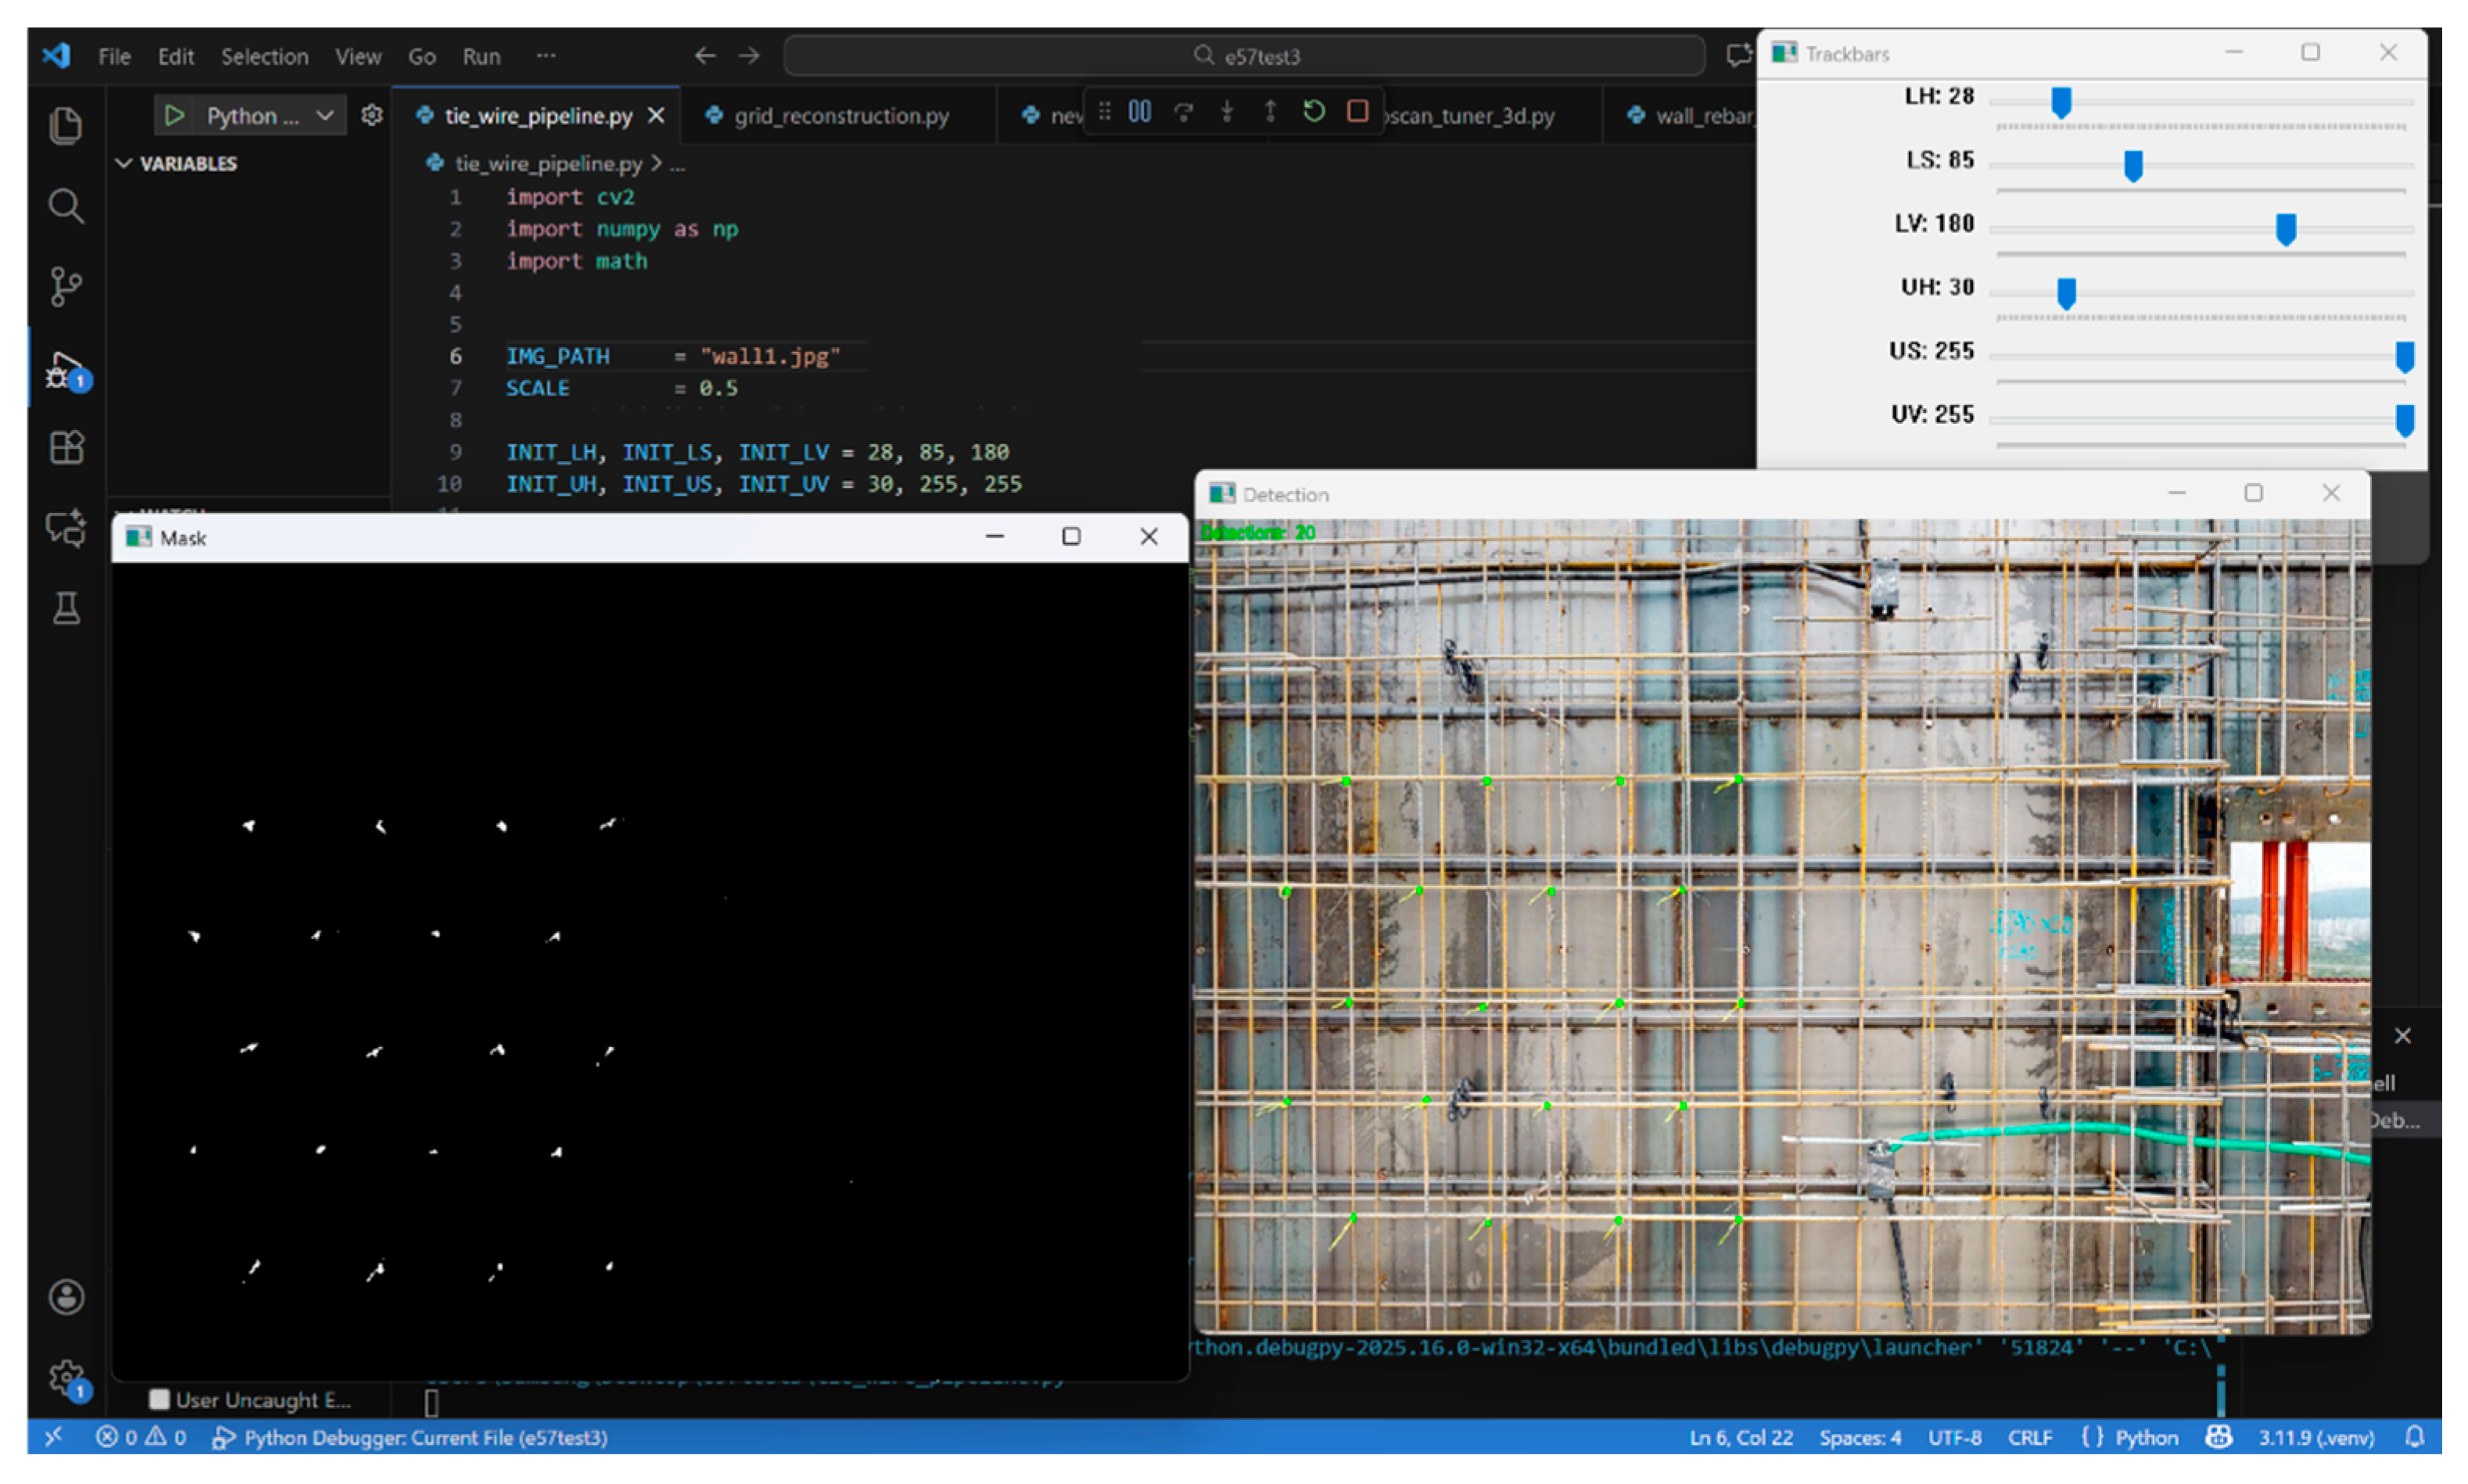Open notifications bell in status bar
The image size is (2468, 1484).
[2415, 1437]
